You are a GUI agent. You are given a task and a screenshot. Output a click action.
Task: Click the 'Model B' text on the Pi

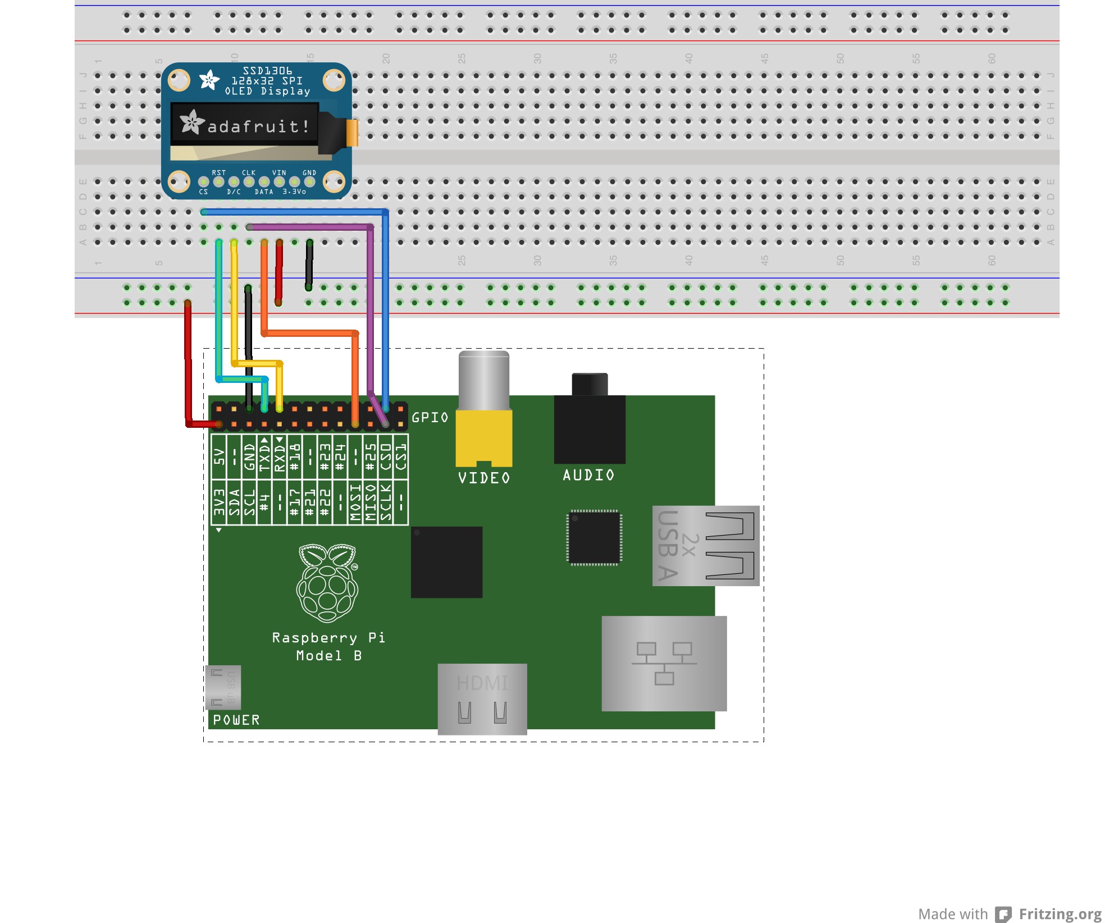328,656
